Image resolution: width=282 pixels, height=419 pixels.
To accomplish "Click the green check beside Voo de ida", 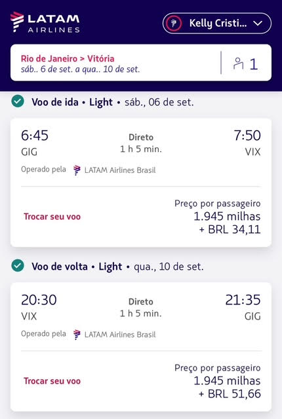I will coord(18,101).
